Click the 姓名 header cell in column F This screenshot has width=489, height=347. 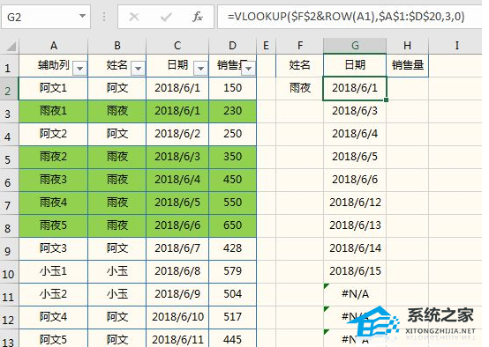click(300, 65)
